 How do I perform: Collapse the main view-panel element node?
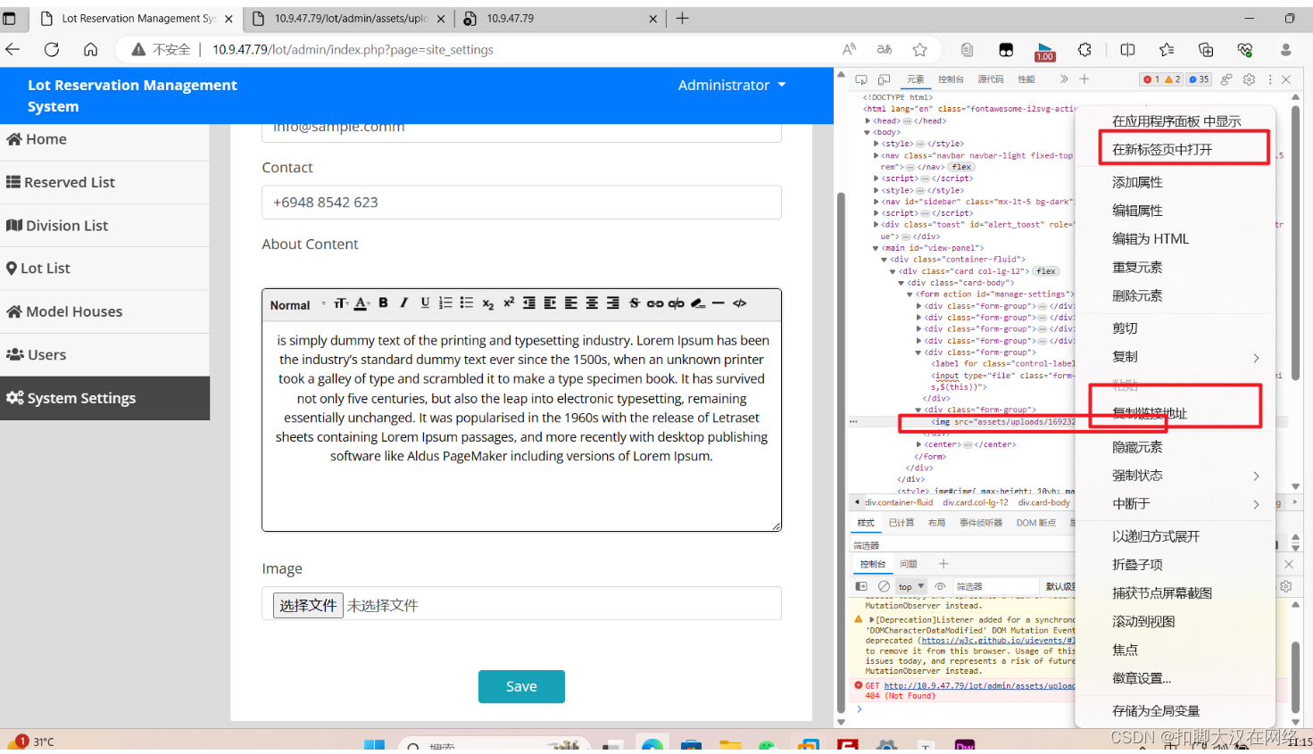click(876, 248)
